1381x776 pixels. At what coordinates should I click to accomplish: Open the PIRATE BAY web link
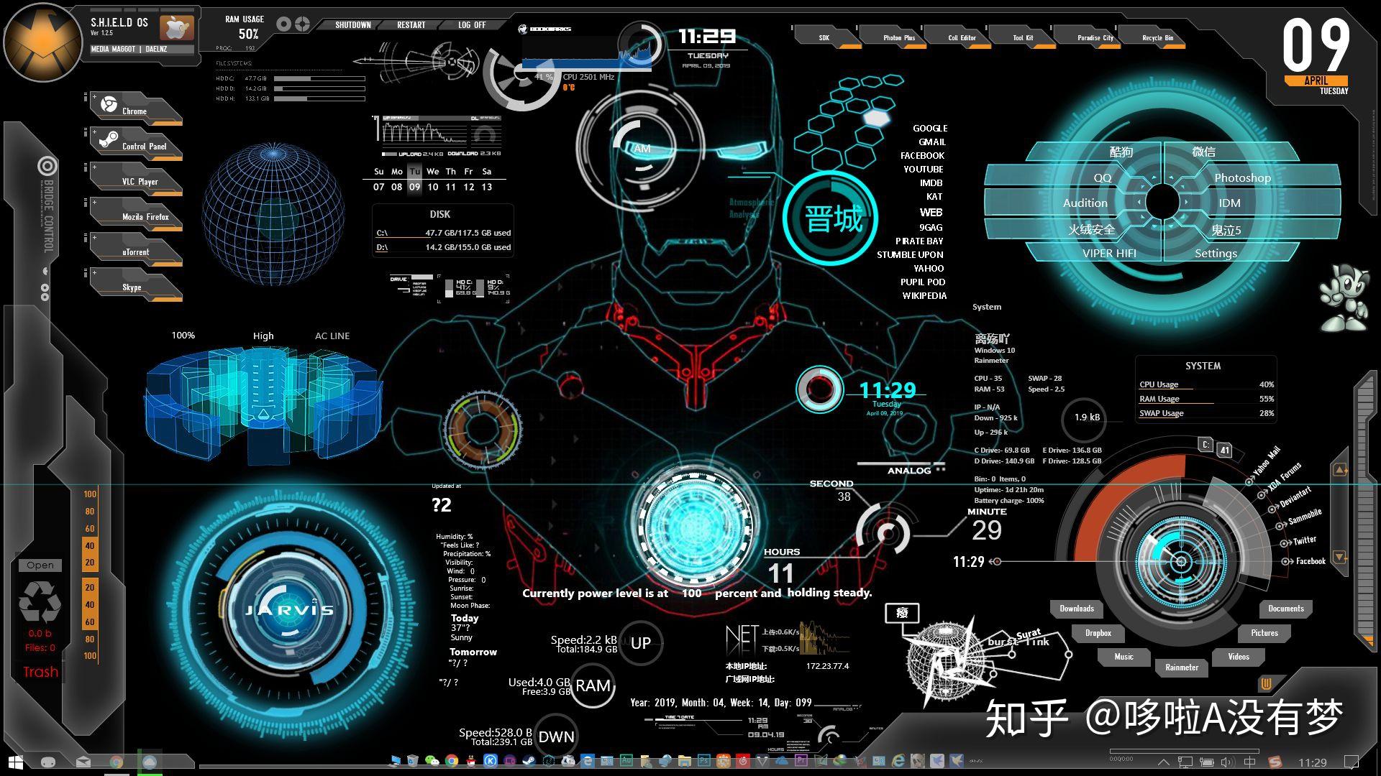coord(919,241)
